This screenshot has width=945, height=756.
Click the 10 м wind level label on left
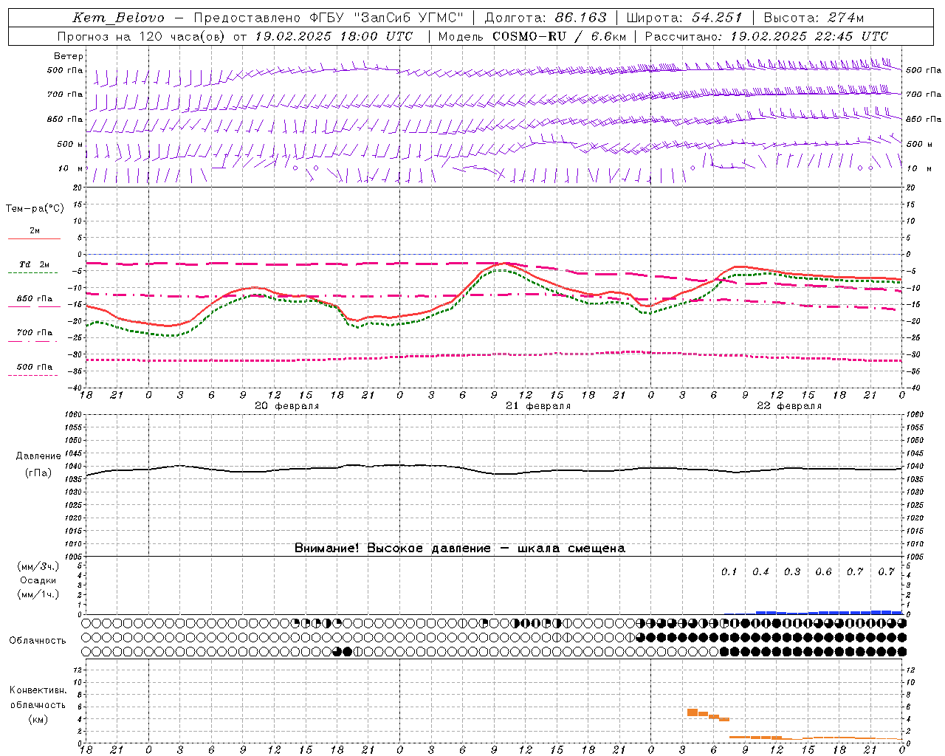pyautogui.click(x=71, y=168)
